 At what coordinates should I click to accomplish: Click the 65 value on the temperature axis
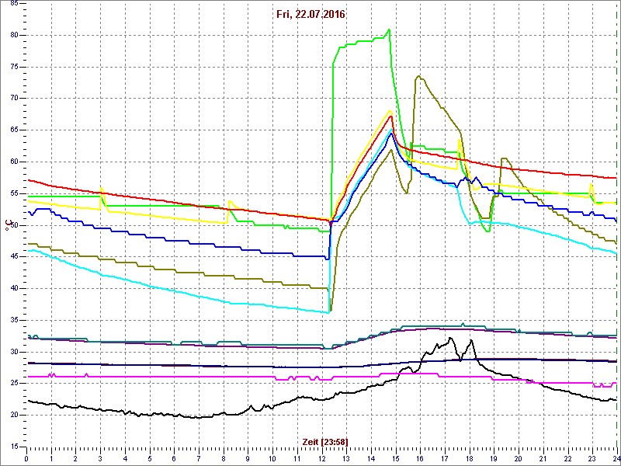pyautogui.click(x=13, y=130)
